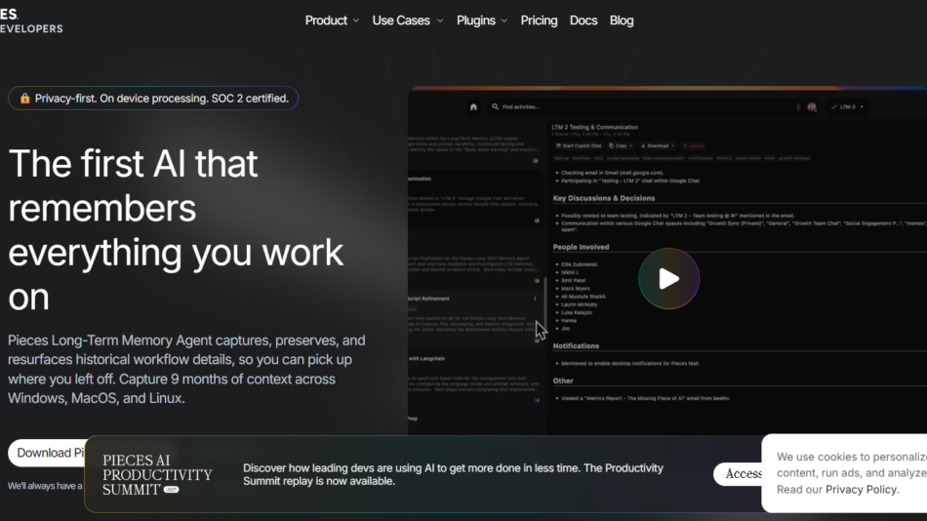Open the Docs page

584,20
